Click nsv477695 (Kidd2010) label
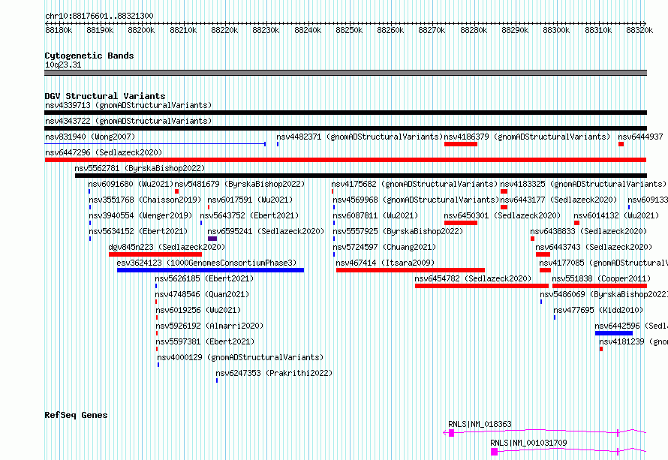The image size is (668, 460). pos(598,310)
